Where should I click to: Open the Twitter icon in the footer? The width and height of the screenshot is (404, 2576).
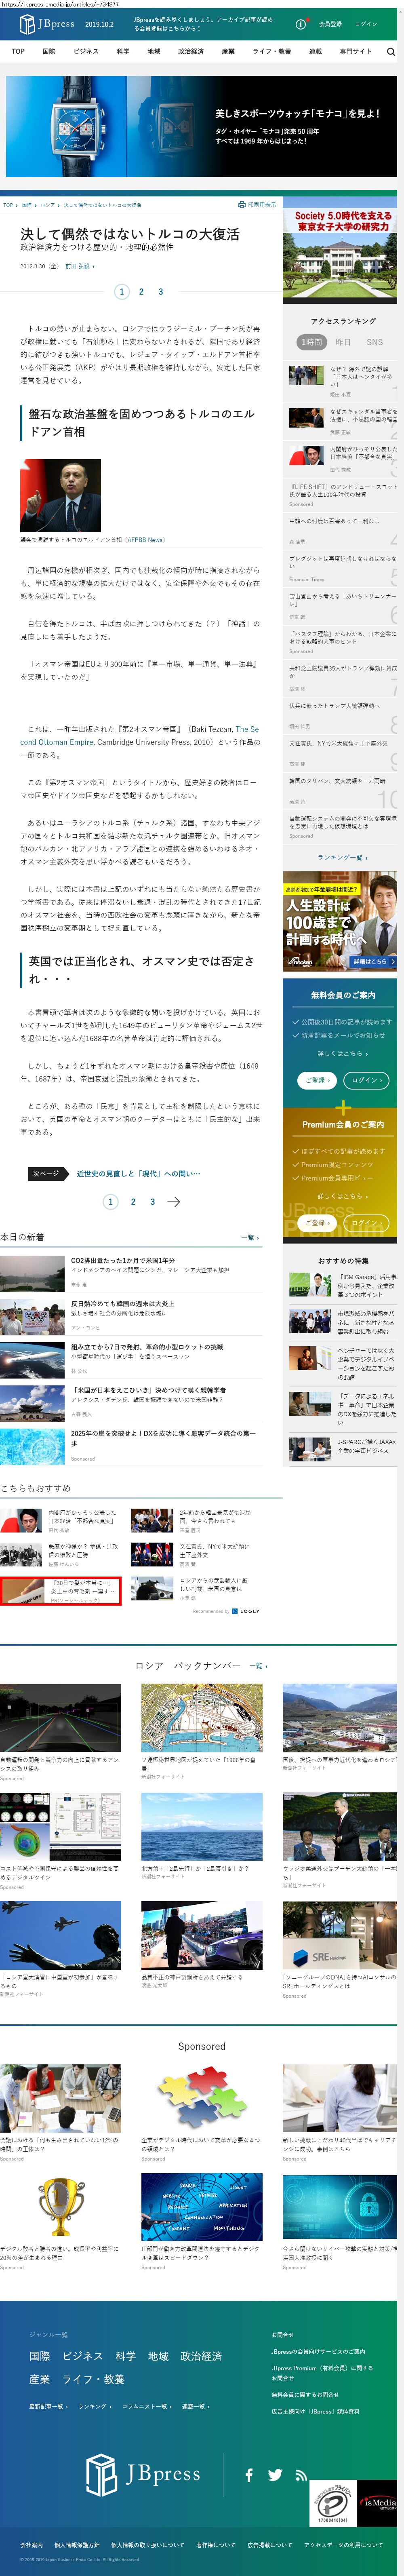(x=275, y=2474)
